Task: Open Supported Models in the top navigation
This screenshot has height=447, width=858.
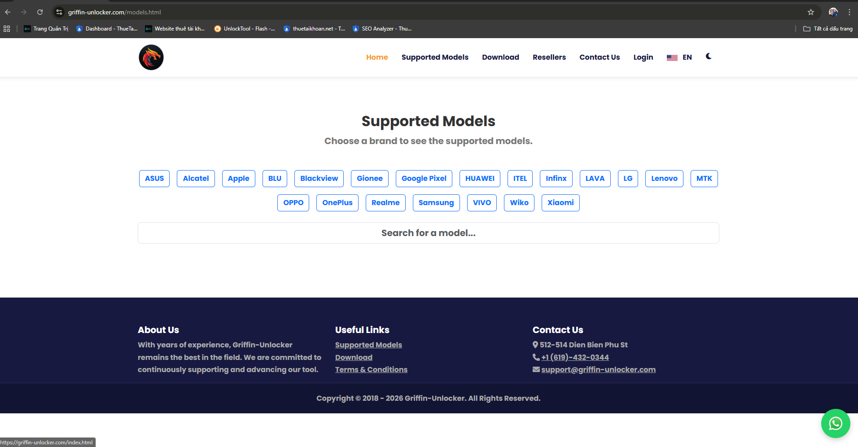Action: pos(435,57)
